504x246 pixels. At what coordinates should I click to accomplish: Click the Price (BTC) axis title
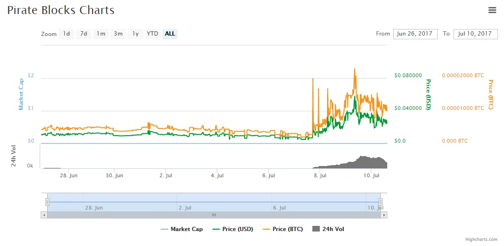pyautogui.click(x=491, y=94)
